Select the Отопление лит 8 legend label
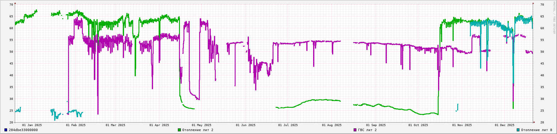Image resolution: width=557 pixels, height=134 pixels. (x=536, y=130)
